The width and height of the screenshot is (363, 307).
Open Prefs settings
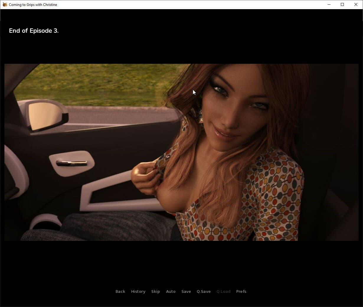click(x=241, y=291)
